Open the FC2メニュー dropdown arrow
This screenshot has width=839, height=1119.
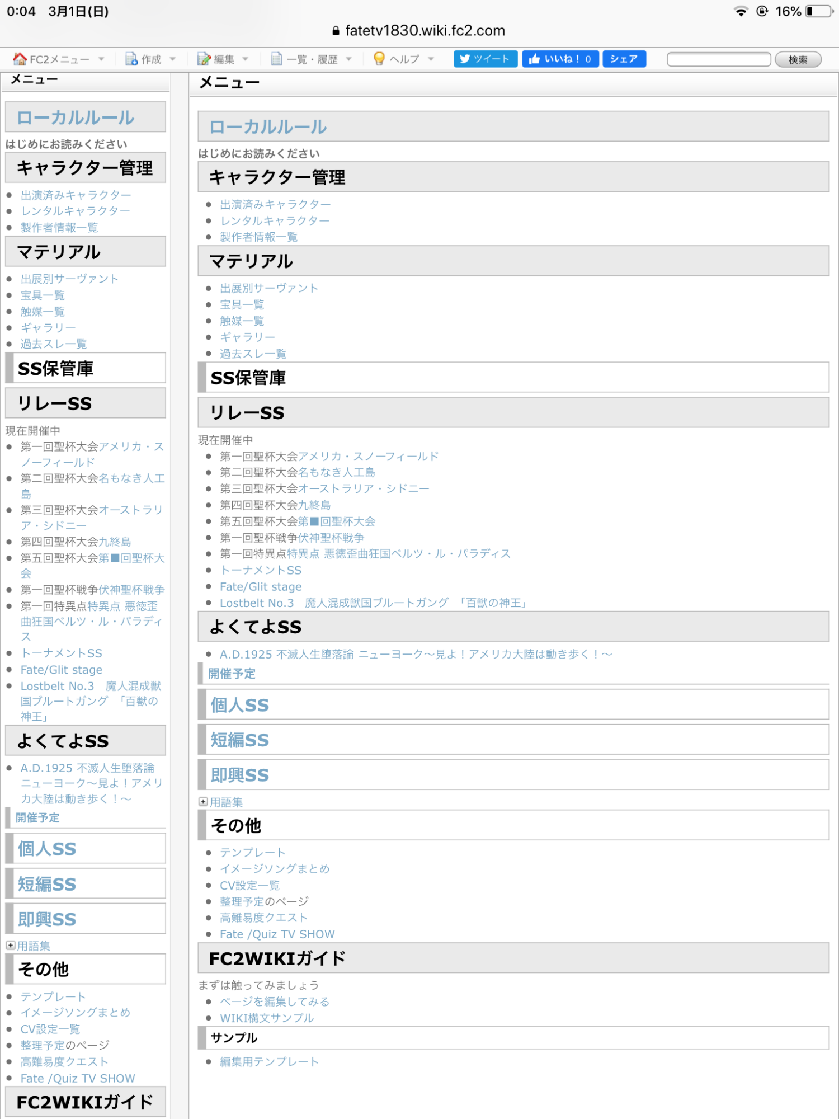pyautogui.click(x=101, y=59)
